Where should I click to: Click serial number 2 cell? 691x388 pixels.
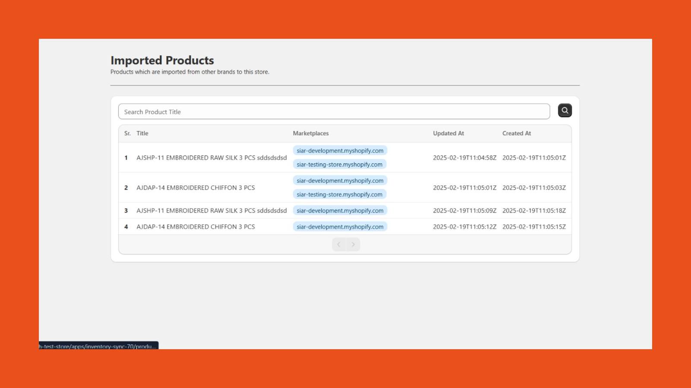click(126, 188)
